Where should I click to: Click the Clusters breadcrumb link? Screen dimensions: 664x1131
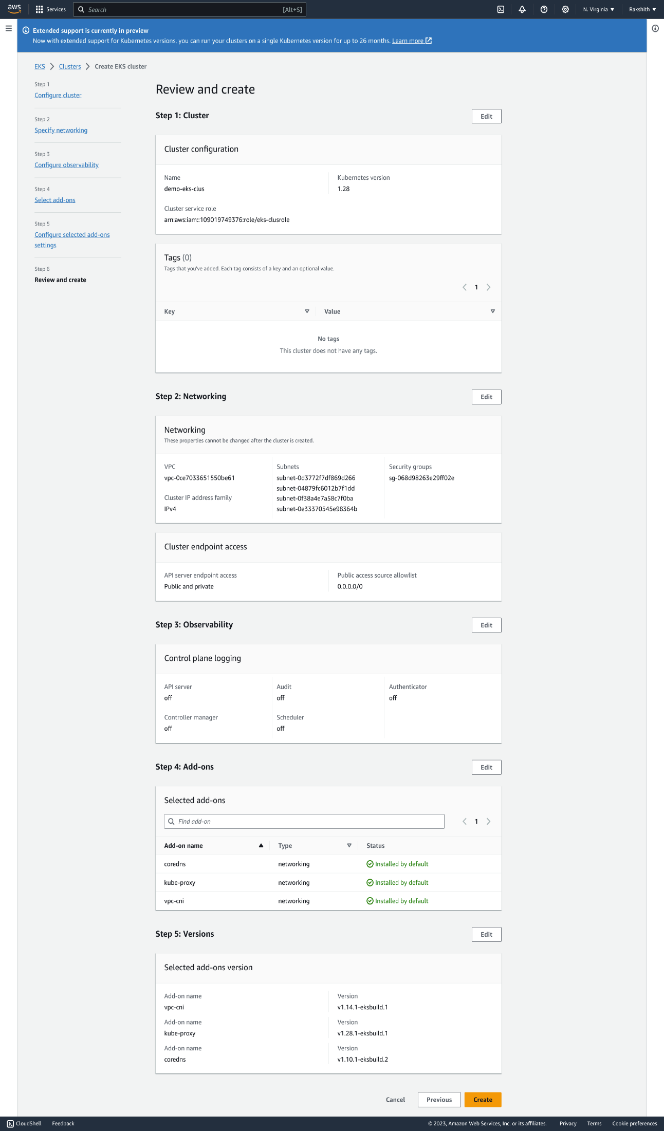(70, 66)
